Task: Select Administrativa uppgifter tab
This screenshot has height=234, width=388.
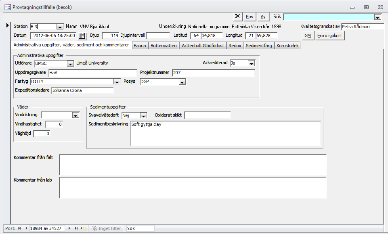Action: pyautogui.click(x=71, y=45)
